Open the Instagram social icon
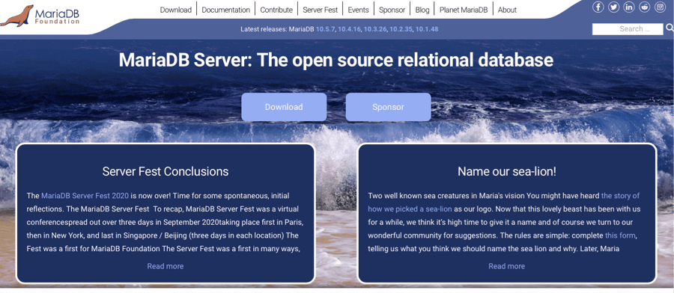674x293 pixels. tap(660, 7)
